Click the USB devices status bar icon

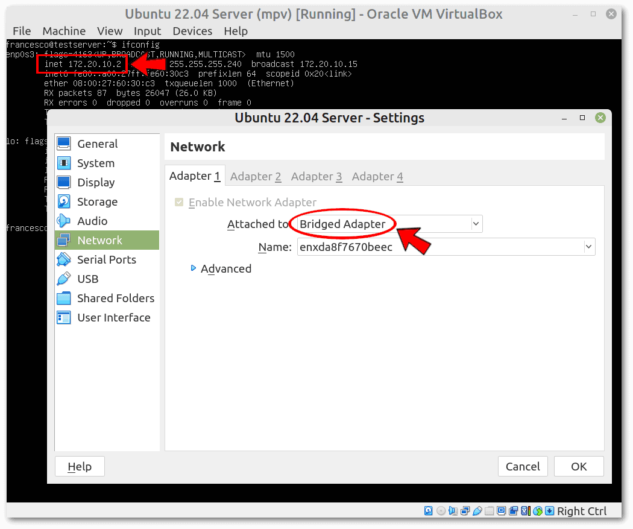click(x=477, y=510)
